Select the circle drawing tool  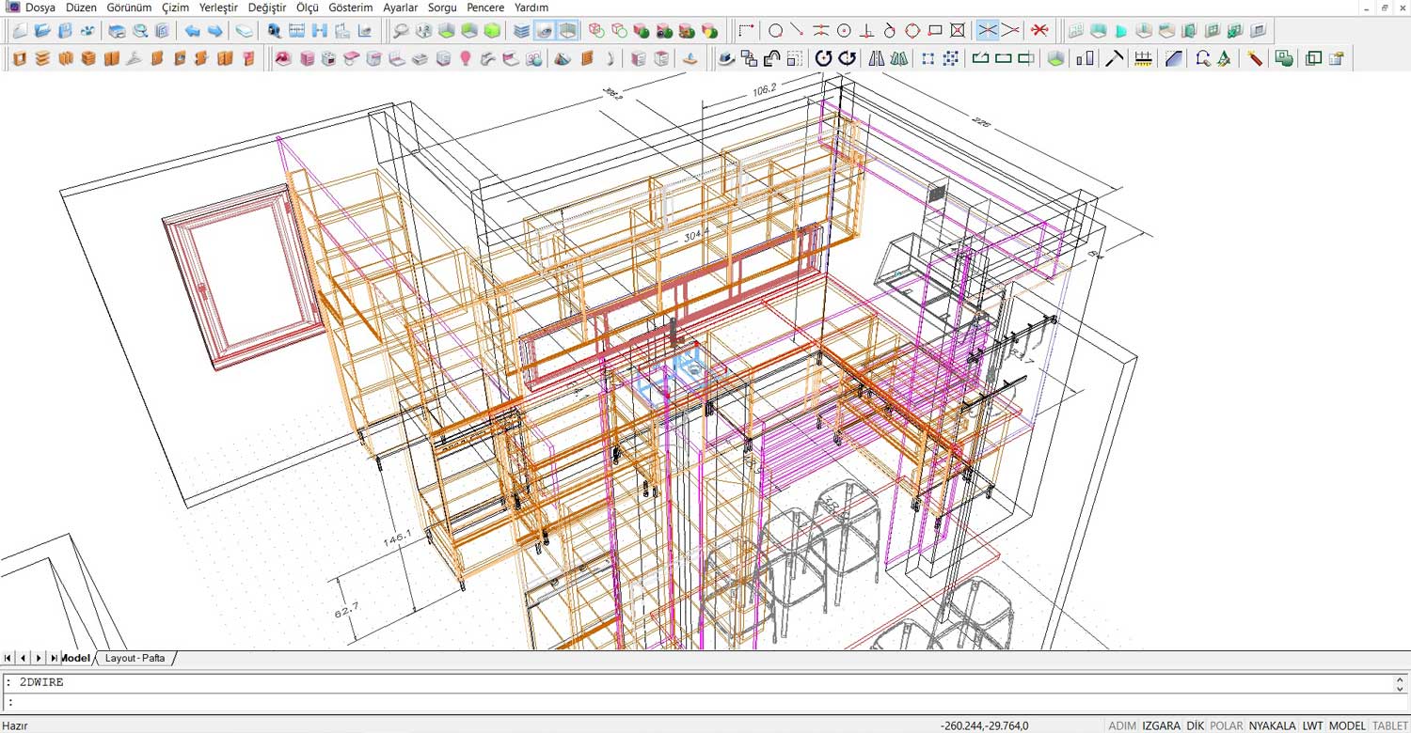775,31
